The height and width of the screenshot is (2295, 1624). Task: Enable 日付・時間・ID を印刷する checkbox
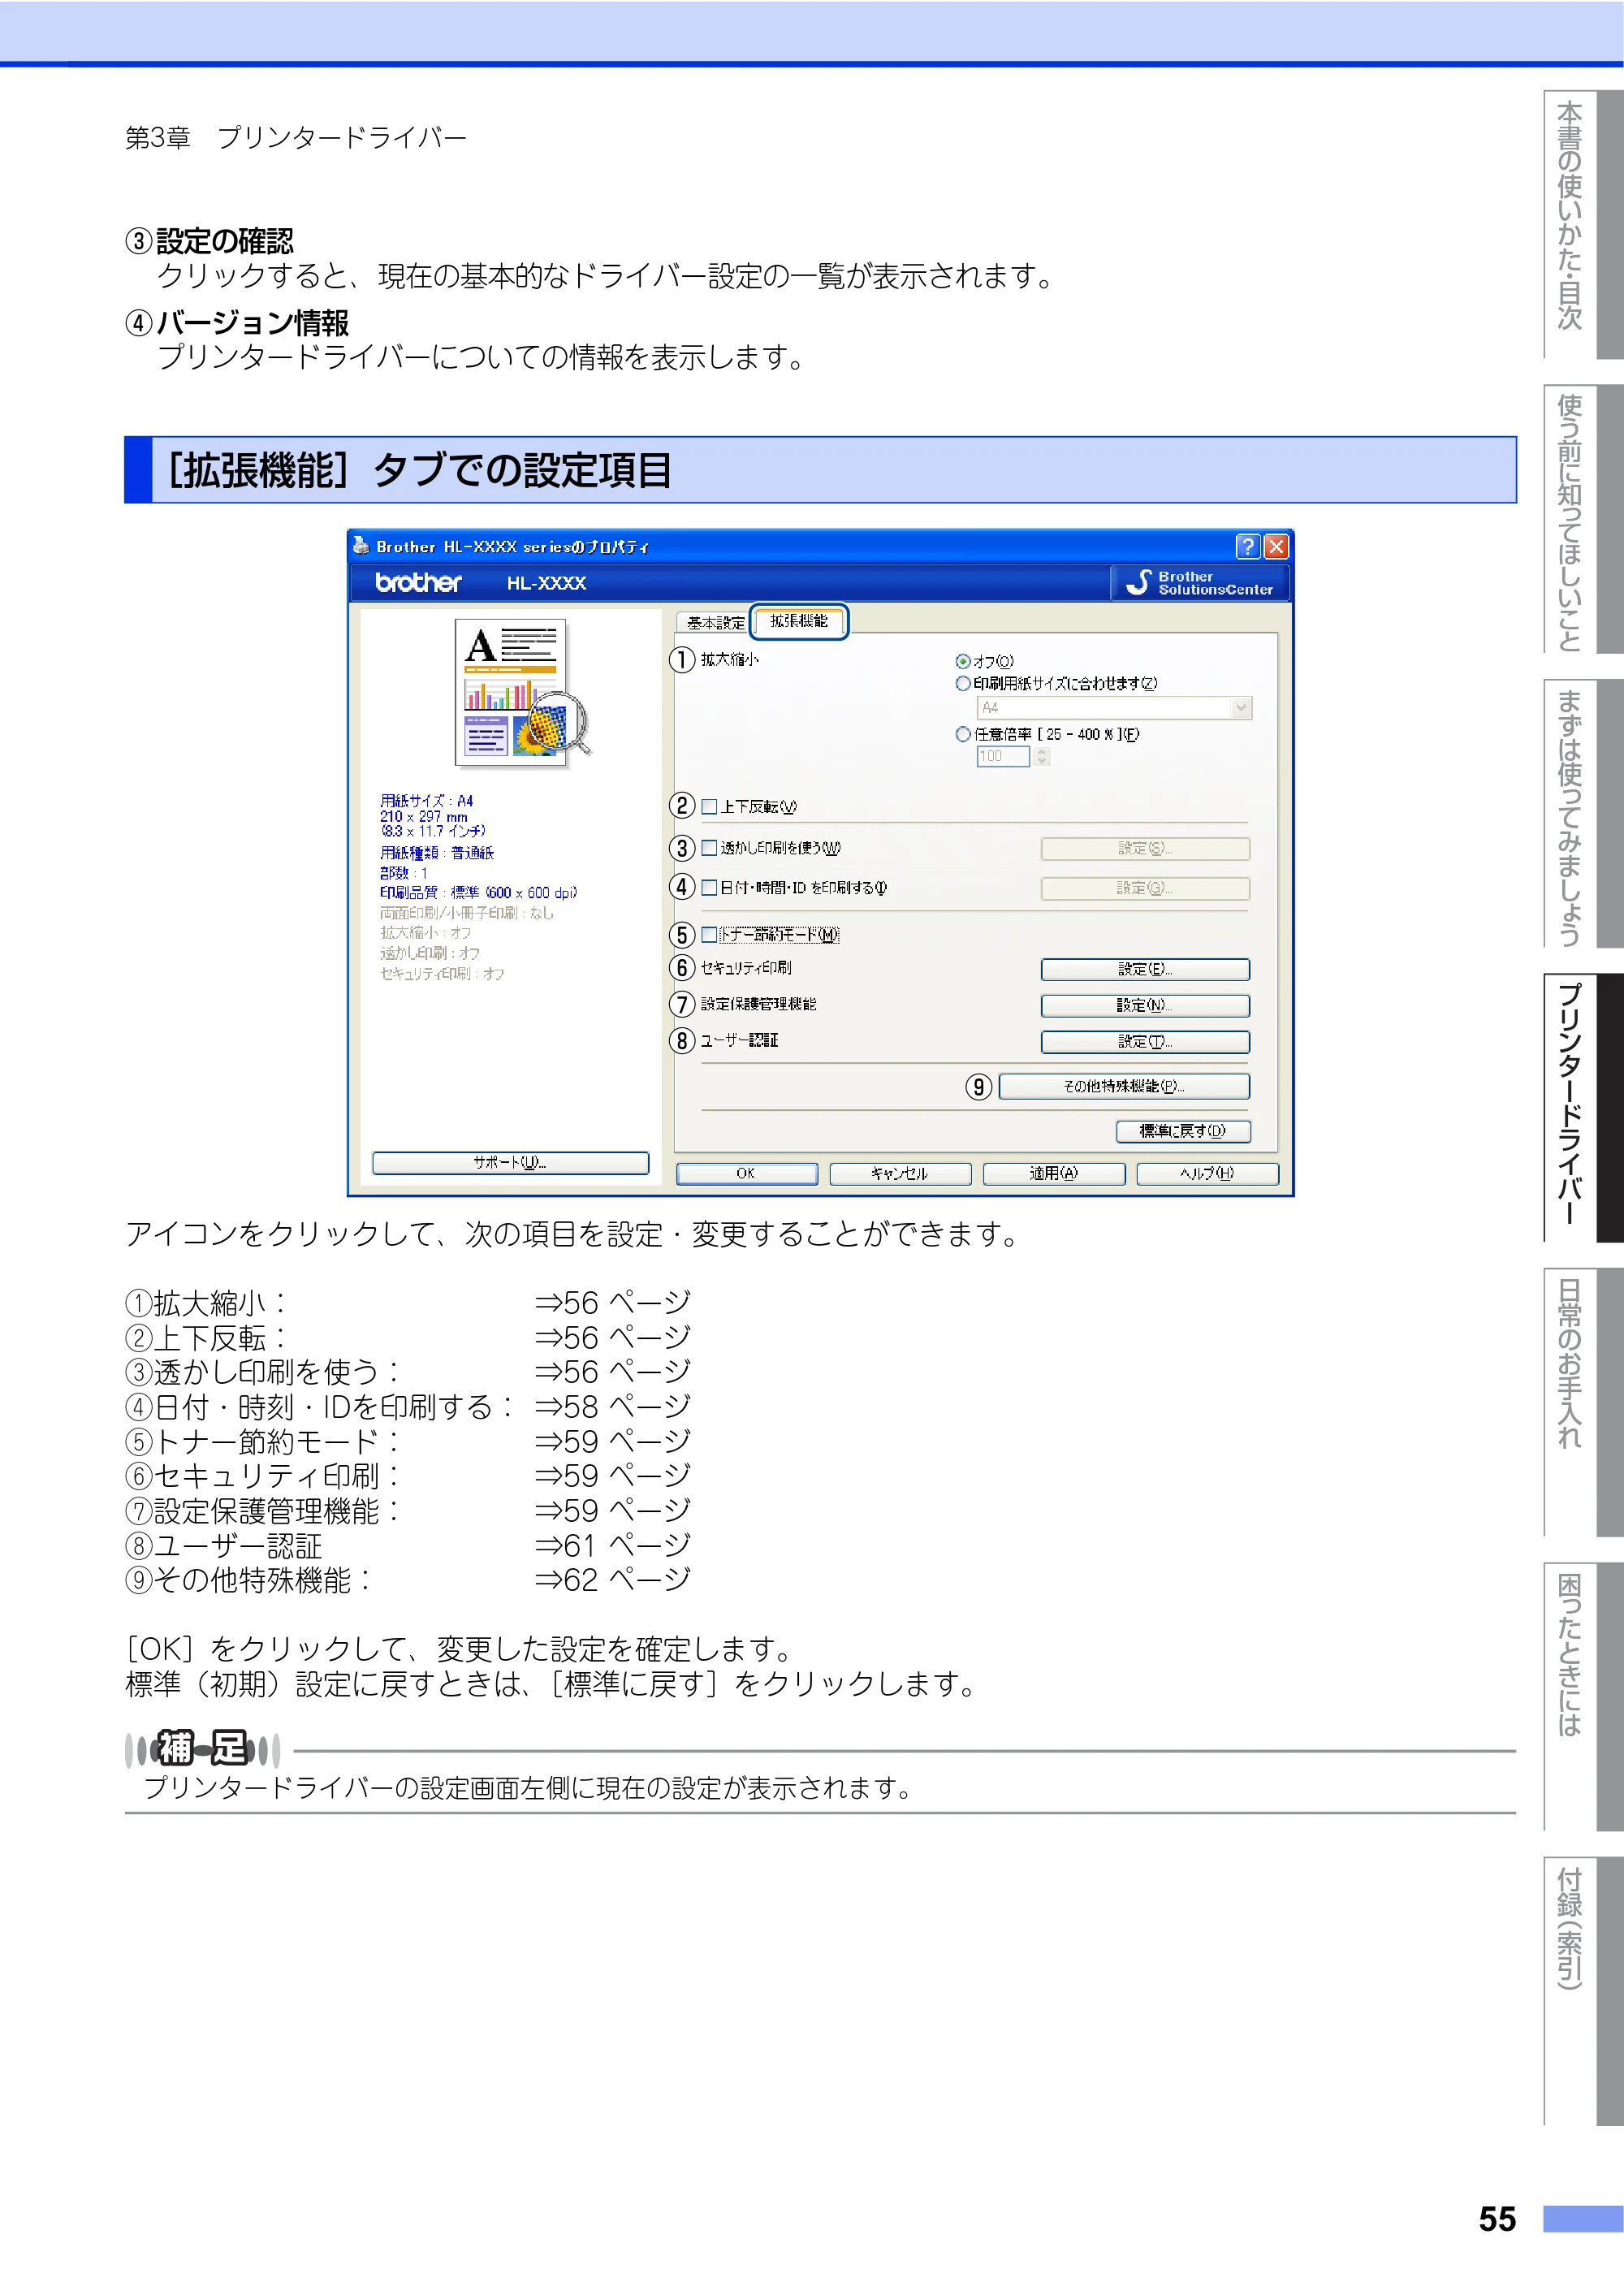pyautogui.click(x=709, y=887)
